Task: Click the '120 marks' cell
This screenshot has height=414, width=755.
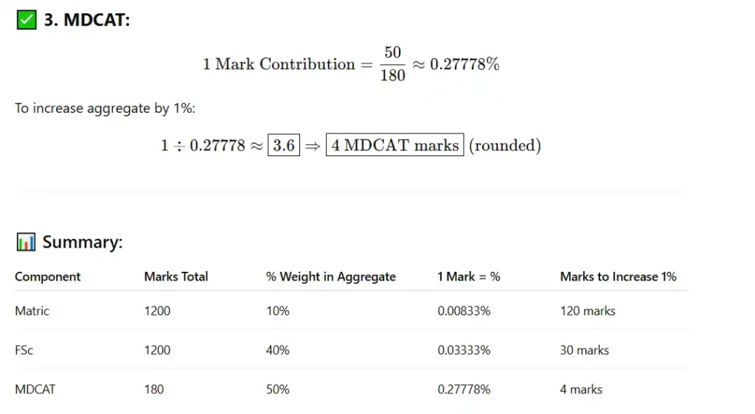Action: (x=588, y=311)
